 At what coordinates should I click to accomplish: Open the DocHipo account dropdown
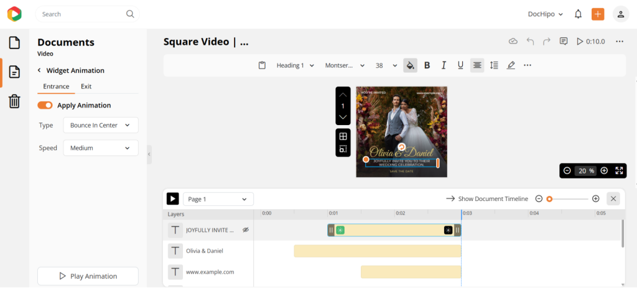[x=545, y=14]
